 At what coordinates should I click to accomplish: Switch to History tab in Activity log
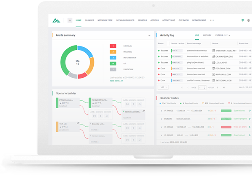point(207,35)
